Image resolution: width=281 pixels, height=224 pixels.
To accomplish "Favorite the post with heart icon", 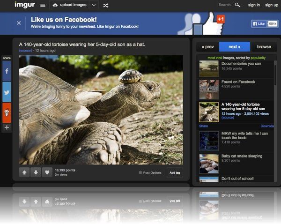I will point(47,172).
